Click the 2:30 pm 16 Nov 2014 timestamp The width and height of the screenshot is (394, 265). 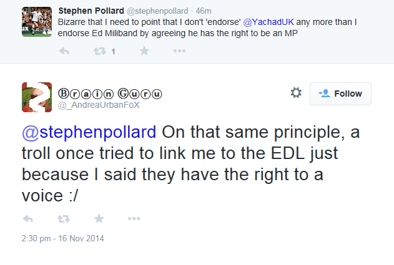[x=62, y=238]
